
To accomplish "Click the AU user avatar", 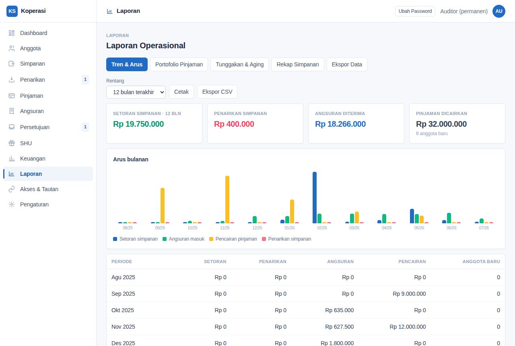I will (x=499, y=11).
